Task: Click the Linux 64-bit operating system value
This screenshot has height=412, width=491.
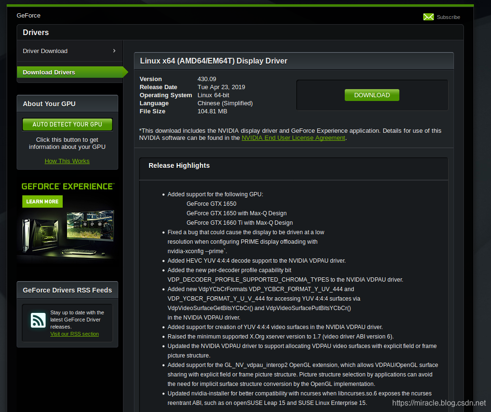Action: click(x=213, y=95)
